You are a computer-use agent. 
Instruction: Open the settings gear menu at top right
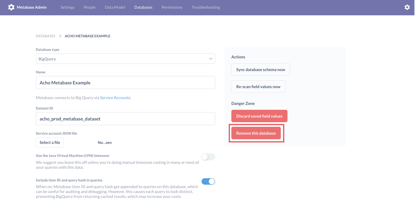click(x=407, y=7)
